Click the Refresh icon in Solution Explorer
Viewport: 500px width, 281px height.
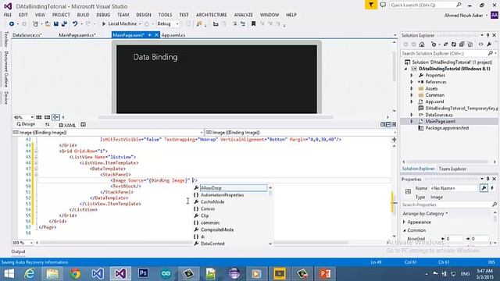point(453,44)
